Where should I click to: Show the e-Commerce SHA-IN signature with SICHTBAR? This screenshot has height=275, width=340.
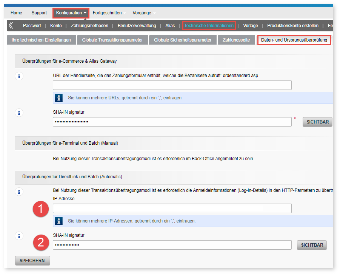click(x=317, y=122)
